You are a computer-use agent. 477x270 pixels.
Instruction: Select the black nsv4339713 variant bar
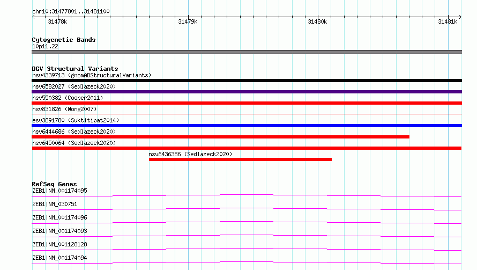click(x=247, y=81)
